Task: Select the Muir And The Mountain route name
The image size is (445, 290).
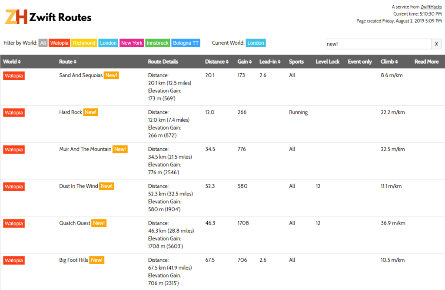Action: (x=85, y=149)
